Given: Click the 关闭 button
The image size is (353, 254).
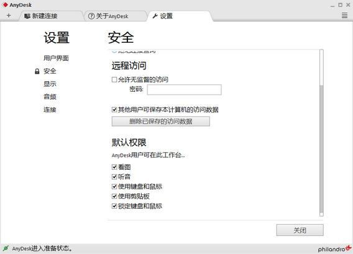Looking at the screenshot, I should 300,230.
